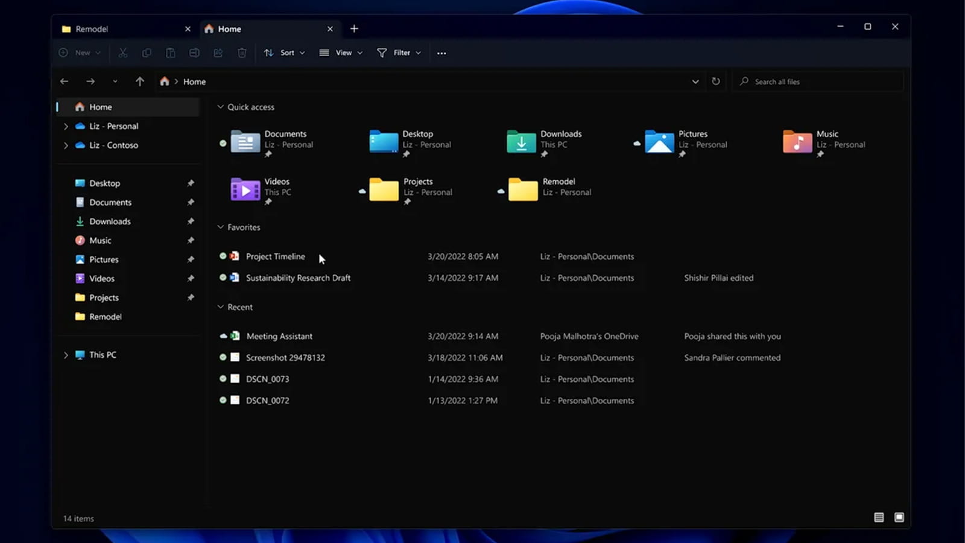965x543 pixels.
Task: Switch to details view layout icon
Action: (879, 517)
